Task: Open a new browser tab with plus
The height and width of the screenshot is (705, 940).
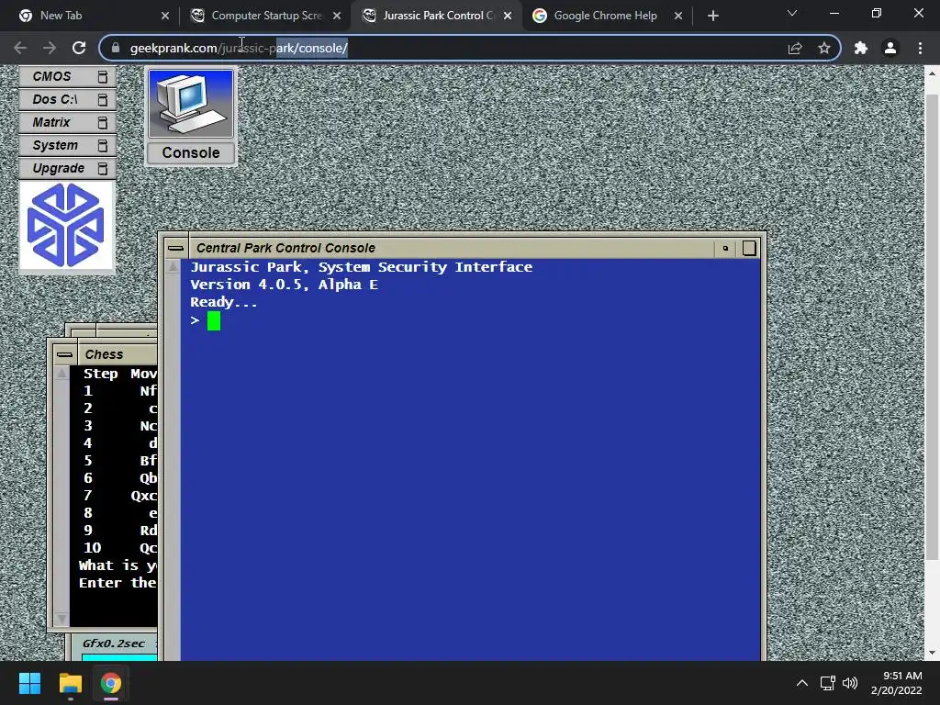Action: [x=712, y=16]
